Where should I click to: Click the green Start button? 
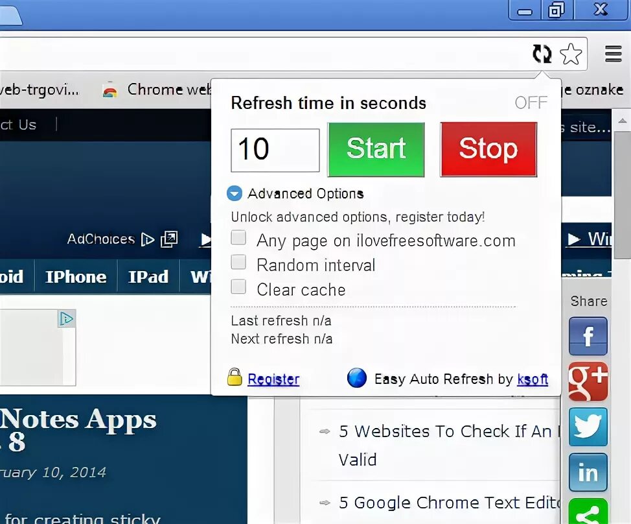tap(376, 149)
